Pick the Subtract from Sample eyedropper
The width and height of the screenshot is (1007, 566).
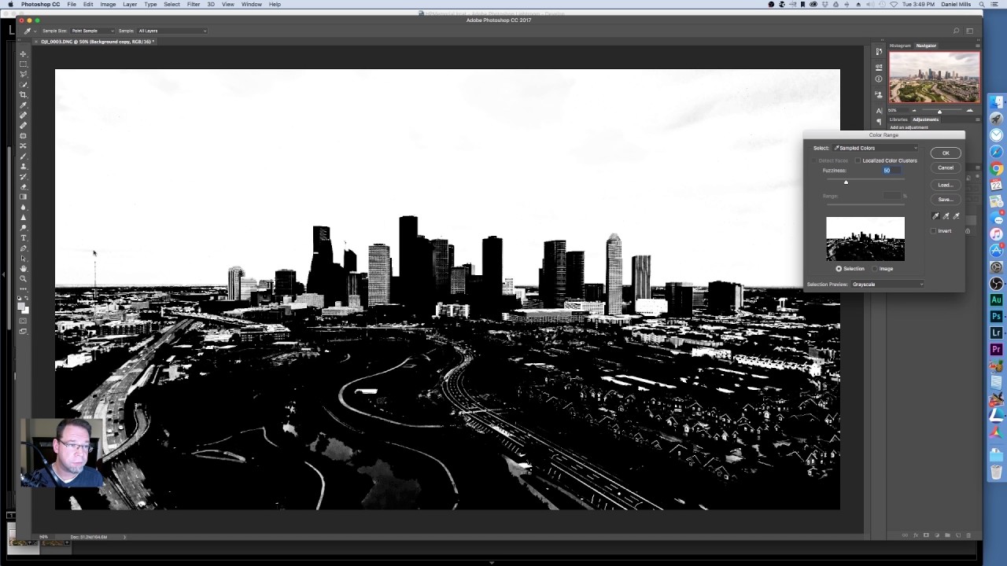pyautogui.click(x=957, y=216)
